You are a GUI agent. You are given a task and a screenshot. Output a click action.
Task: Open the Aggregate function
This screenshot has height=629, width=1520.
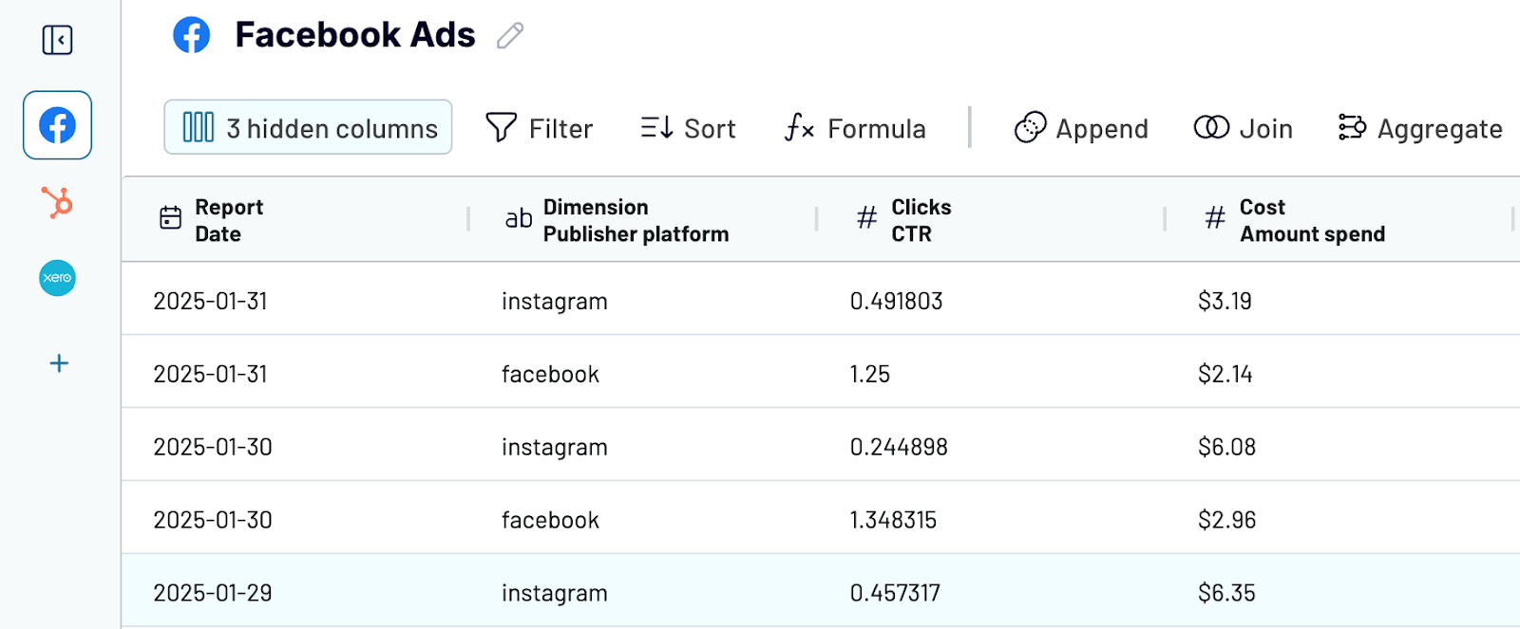pyautogui.click(x=1418, y=128)
